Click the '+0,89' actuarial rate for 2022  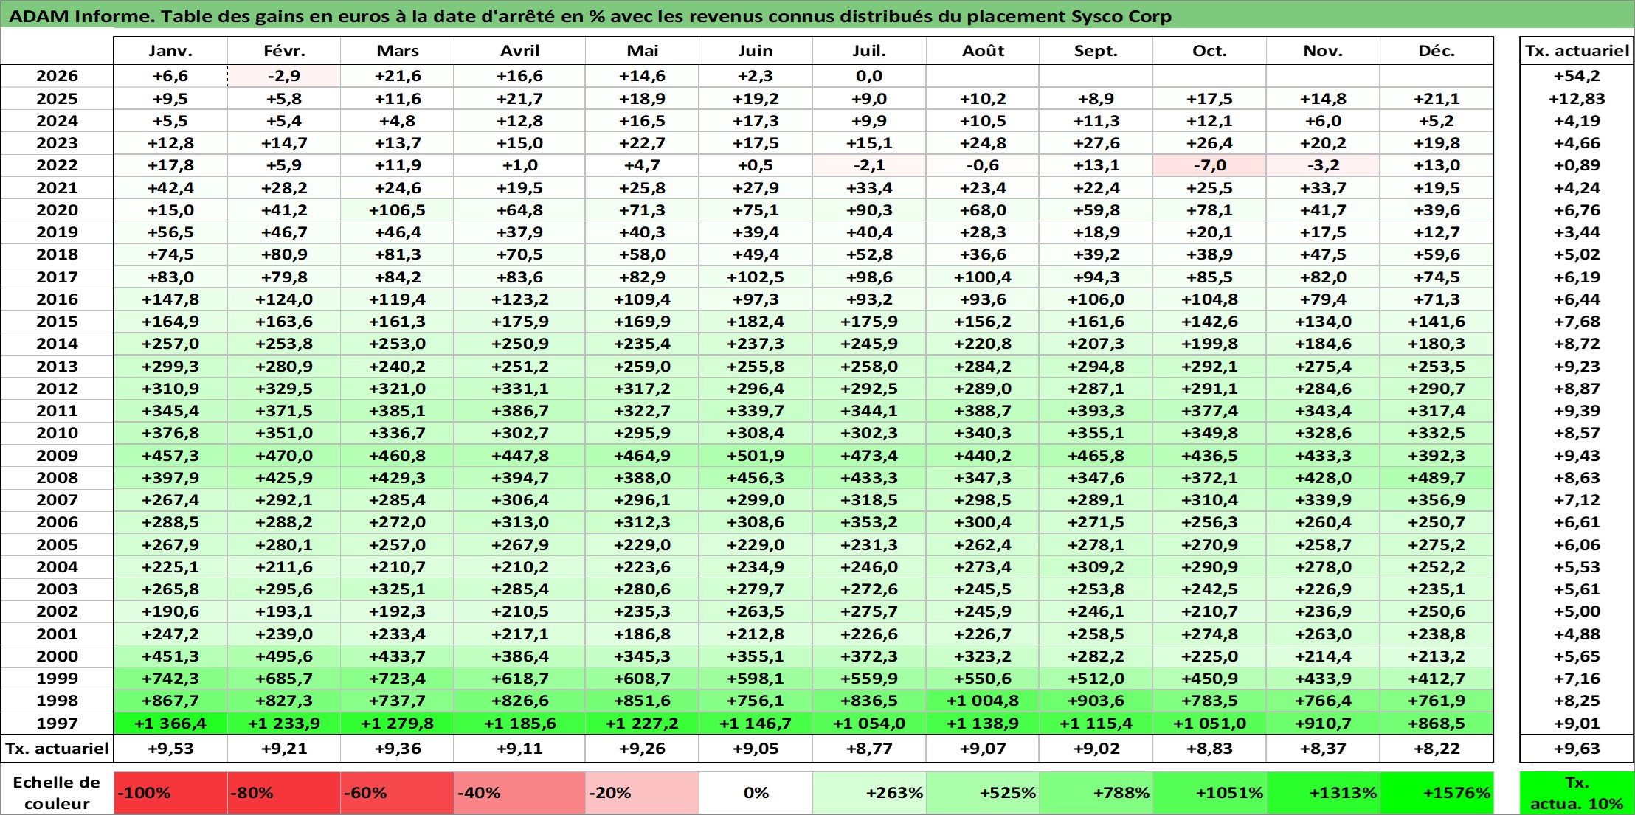click(1577, 165)
